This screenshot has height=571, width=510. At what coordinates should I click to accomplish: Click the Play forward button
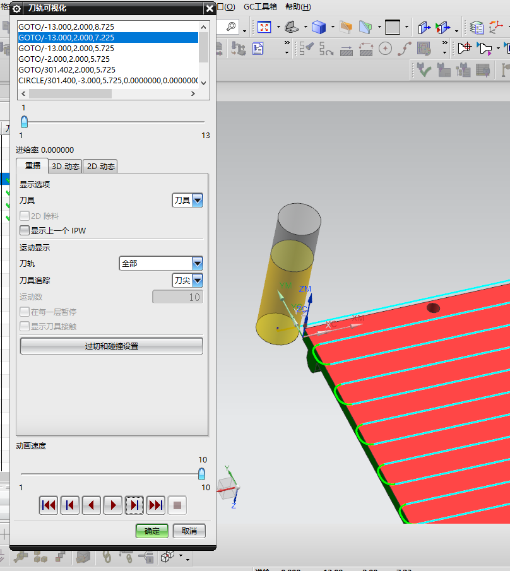[x=113, y=505]
